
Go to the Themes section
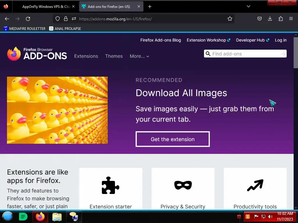(x=114, y=56)
